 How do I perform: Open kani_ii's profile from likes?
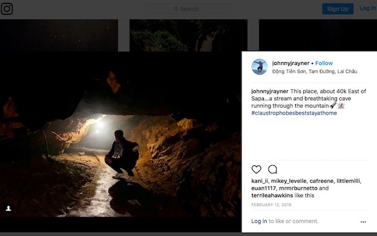260,181
